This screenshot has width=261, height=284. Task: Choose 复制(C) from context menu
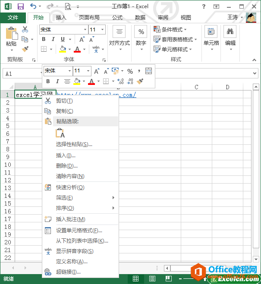[x=81, y=111]
